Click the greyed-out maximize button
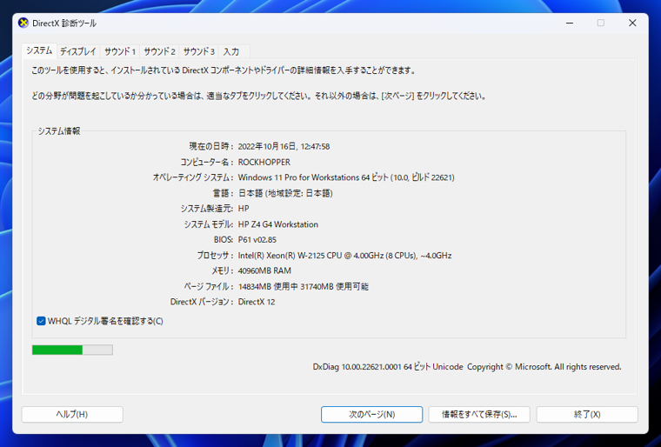 click(601, 23)
